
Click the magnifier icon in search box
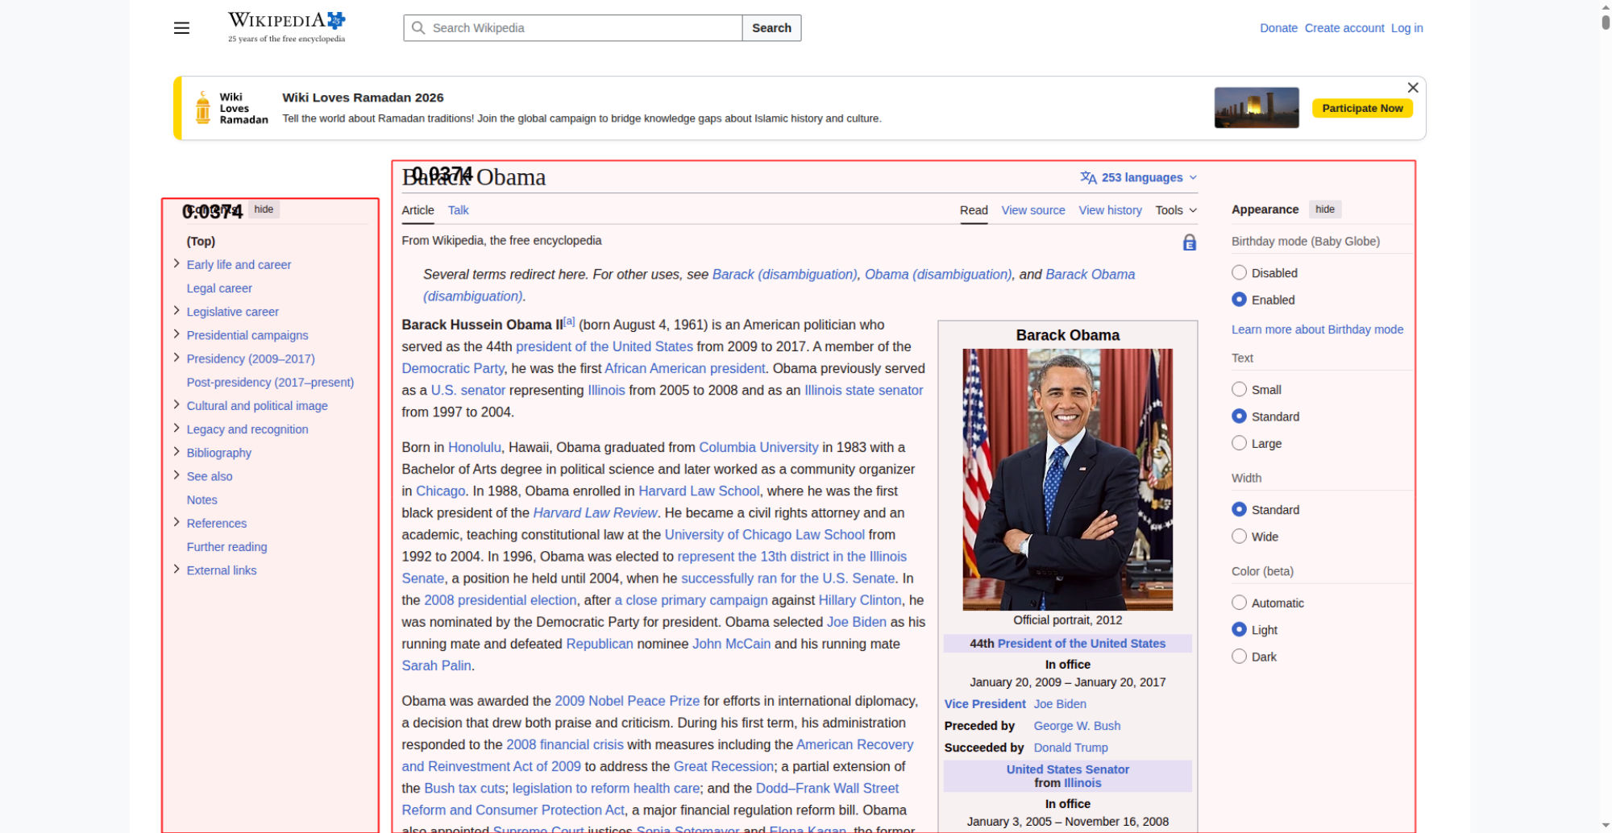pos(418,28)
